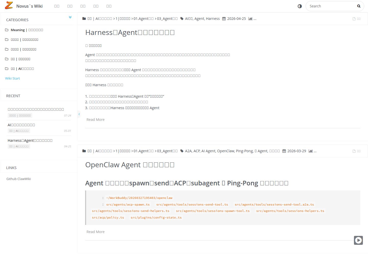The height and width of the screenshot is (255, 368).
Task: Click the src/acp/policy.ts code path
Action: pyautogui.click(x=108, y=218)
